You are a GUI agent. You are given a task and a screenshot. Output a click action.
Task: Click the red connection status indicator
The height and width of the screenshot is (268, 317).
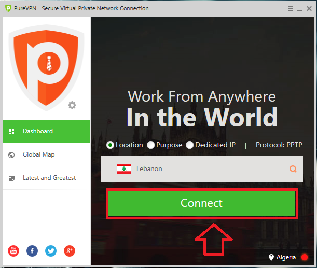coord(304,257)
